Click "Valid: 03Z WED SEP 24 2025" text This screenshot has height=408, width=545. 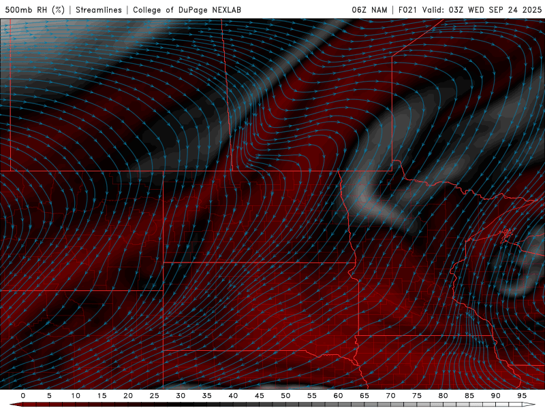(482, 10)
